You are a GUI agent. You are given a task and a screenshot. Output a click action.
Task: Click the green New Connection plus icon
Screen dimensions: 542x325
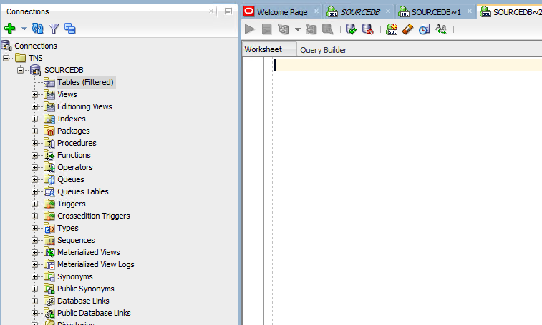point(9,29)
